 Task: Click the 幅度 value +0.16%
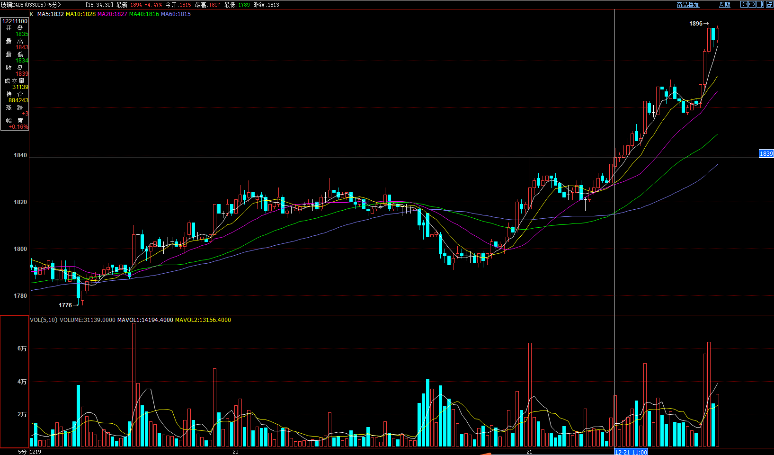(x=18, y=127)
